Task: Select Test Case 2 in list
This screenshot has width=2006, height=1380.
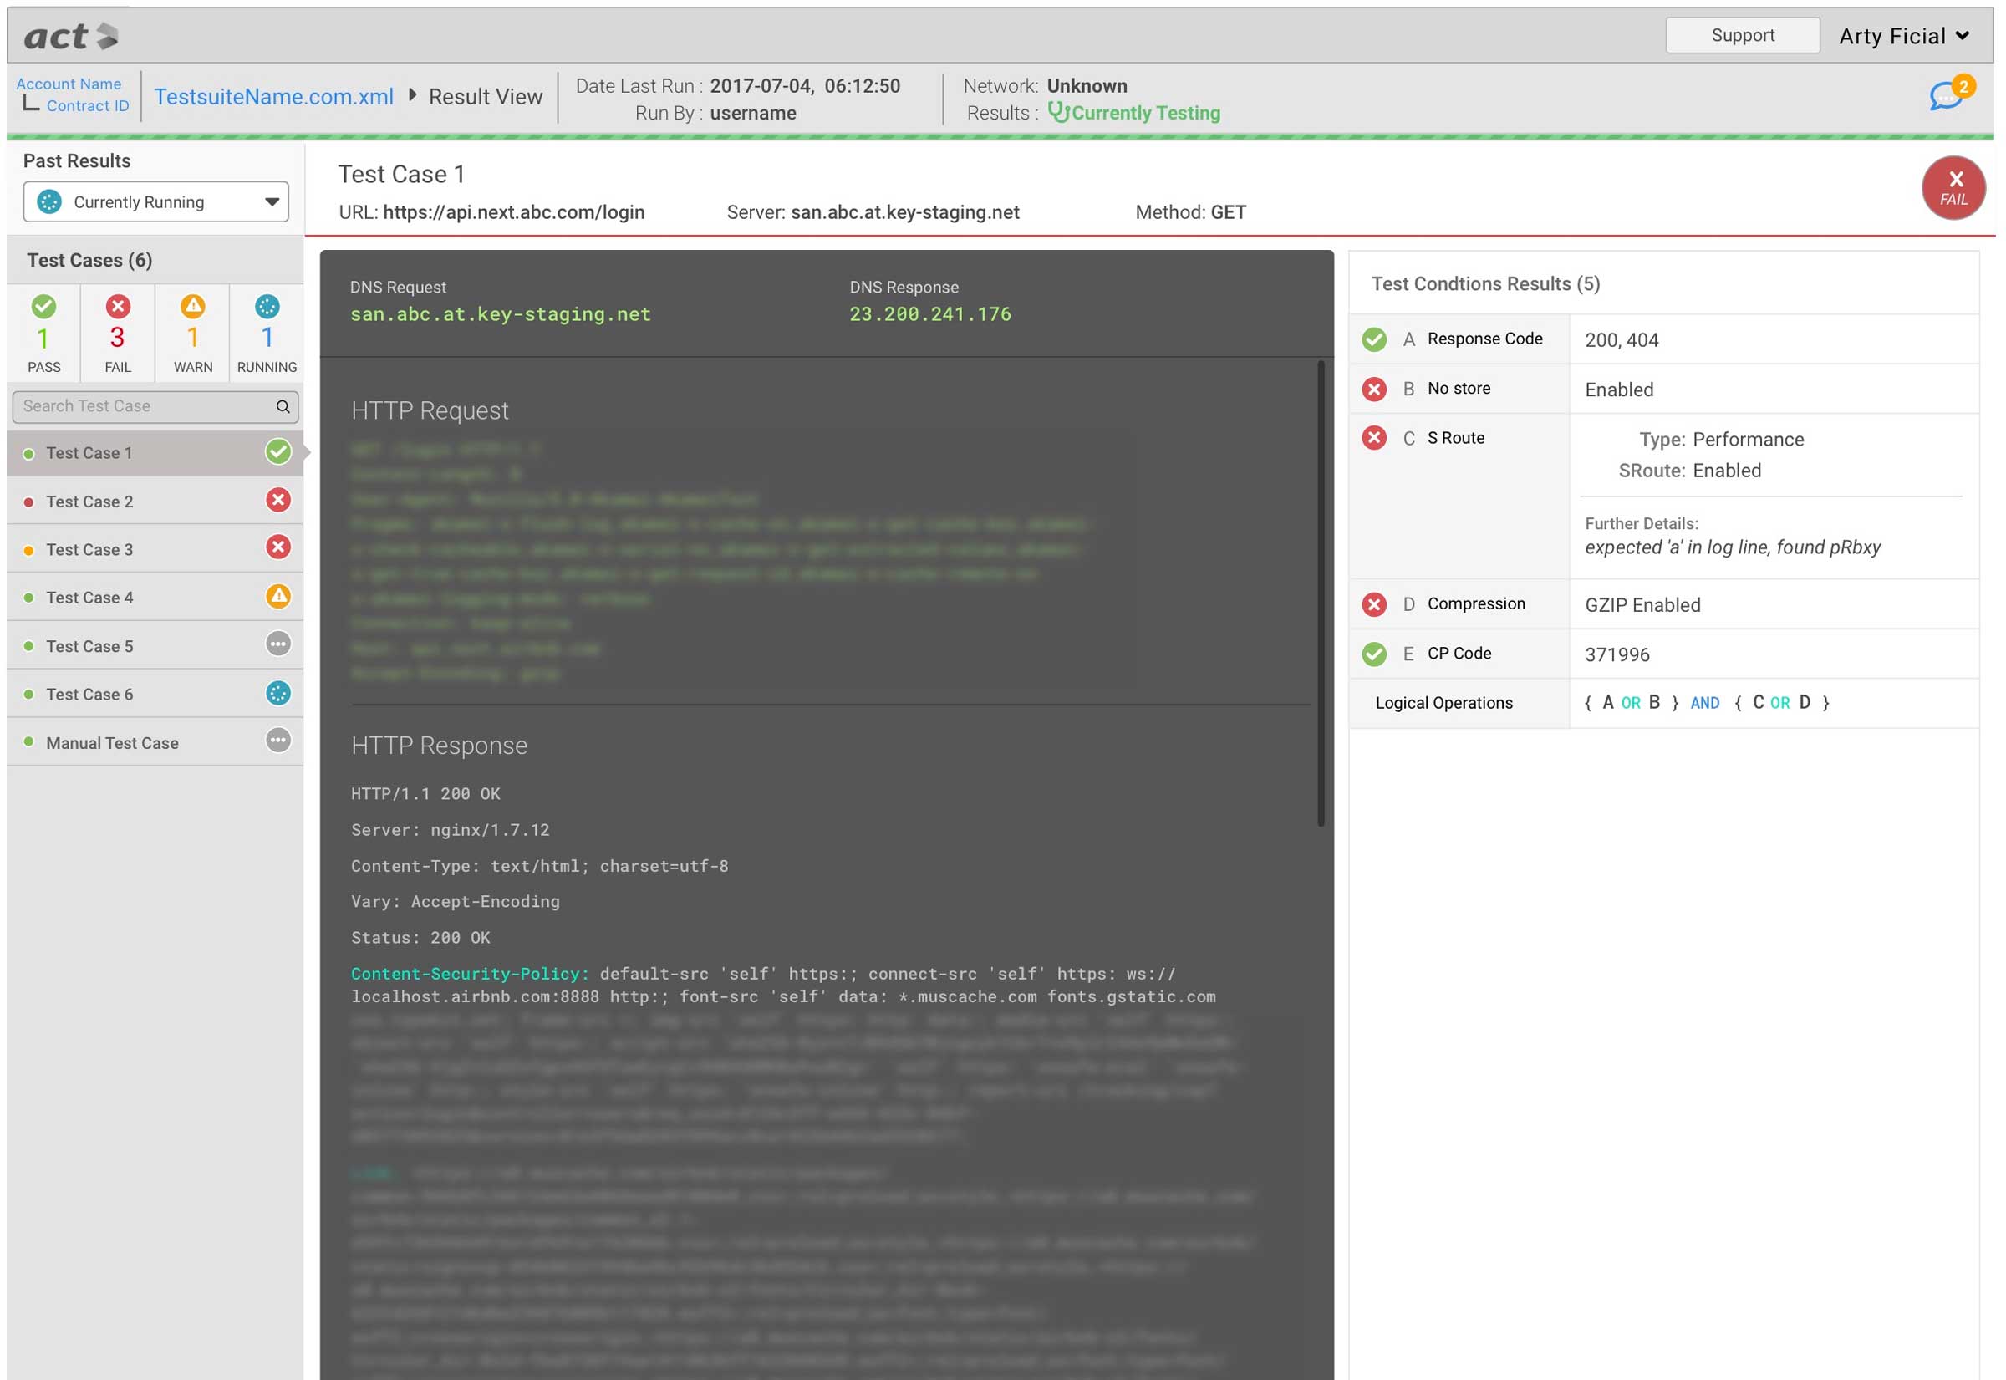Action: [x=90, y=502]
